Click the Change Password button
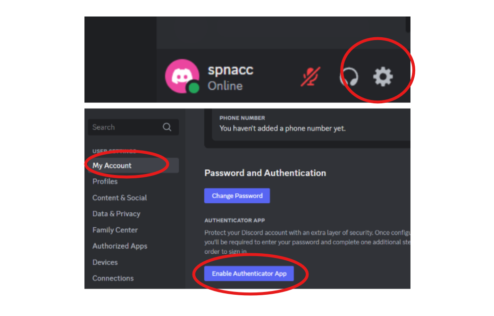Viewport: 494px width, 316px height. coord(237,196)
